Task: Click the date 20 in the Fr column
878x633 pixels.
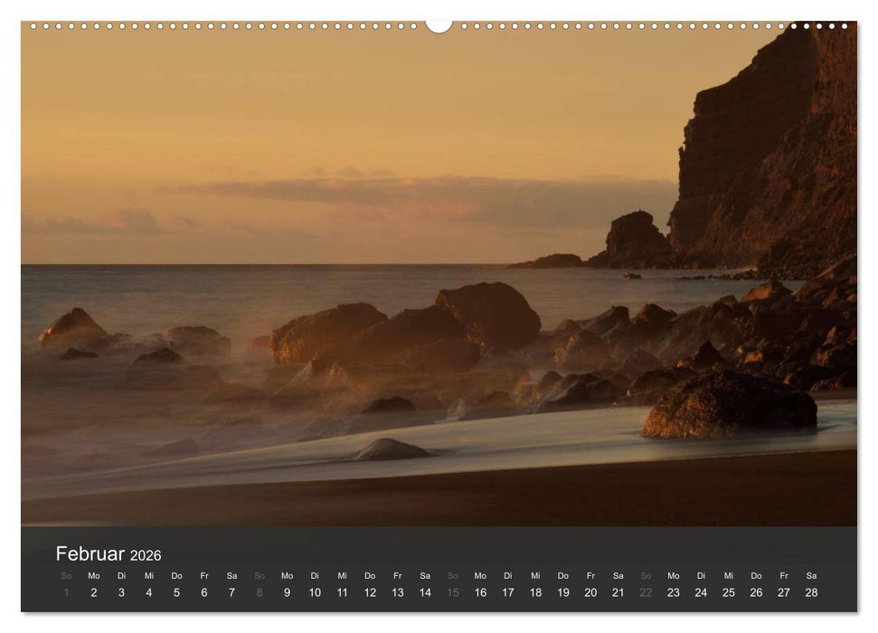Action: coord(591,591)
